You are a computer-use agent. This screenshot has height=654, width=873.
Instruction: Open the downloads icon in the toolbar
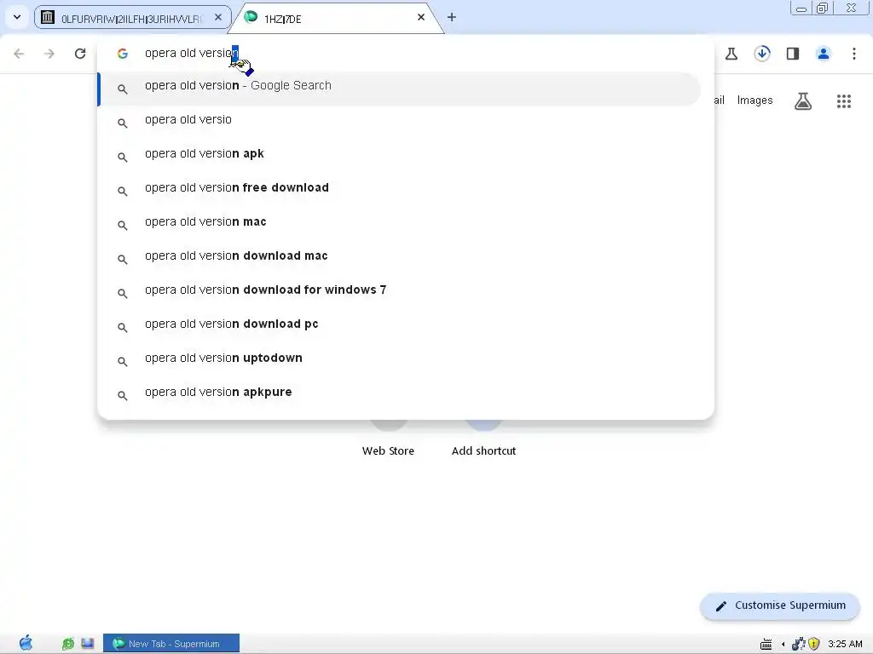point(762,54)
